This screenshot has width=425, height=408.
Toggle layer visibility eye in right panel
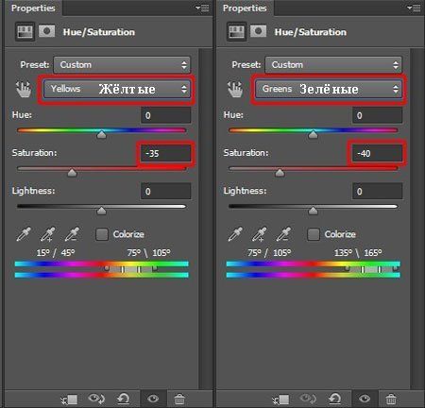coord(365,399)
